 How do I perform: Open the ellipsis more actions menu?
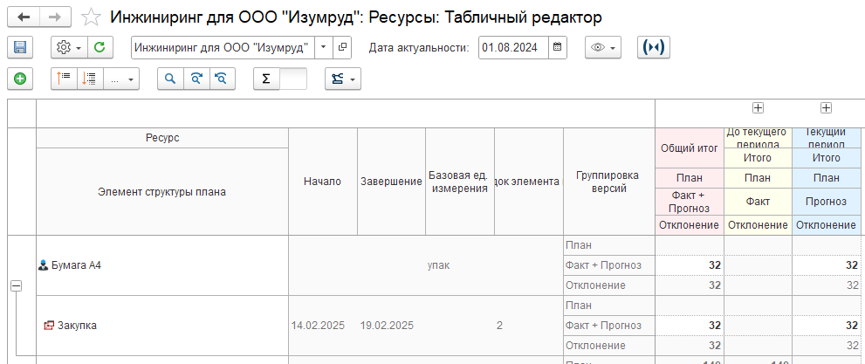tap(120, 79)
